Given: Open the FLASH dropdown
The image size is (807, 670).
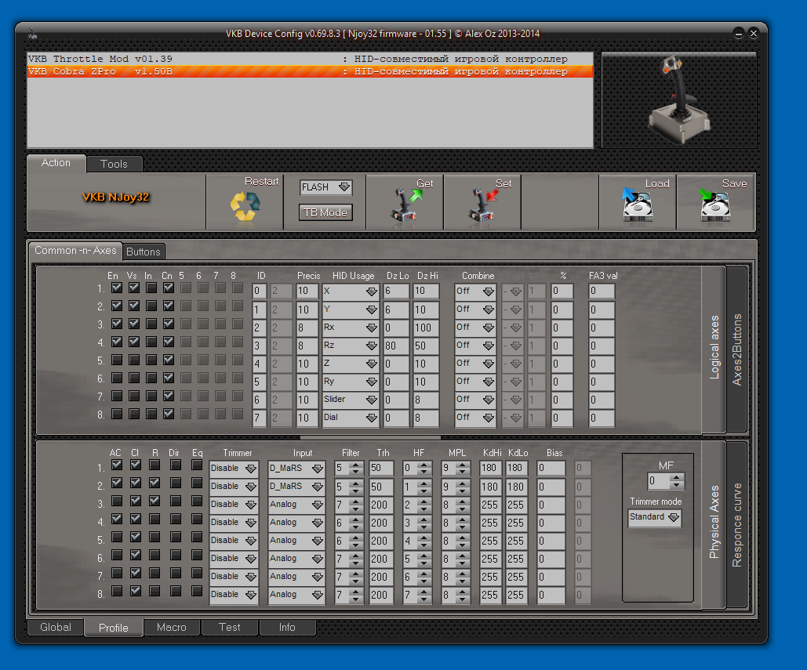Looking at the screenshot, I should [326, 187].
